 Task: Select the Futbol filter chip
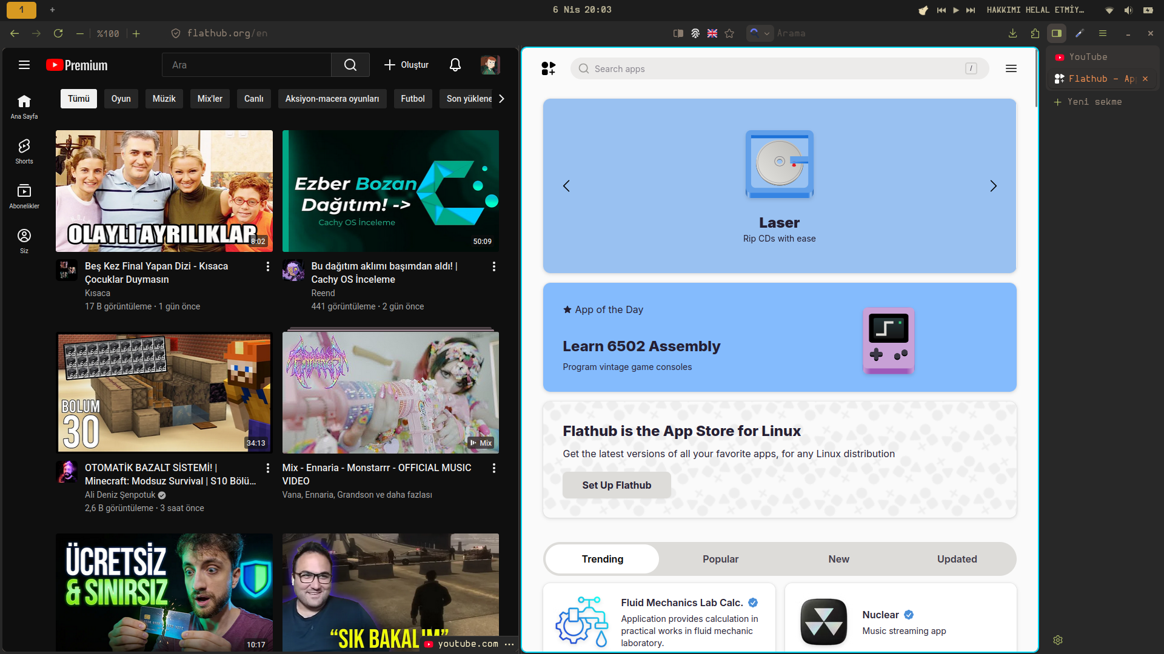coord(413,99)
